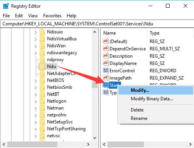The width and height of the screenshot is (194, 148).
Task: Expand the NetBT key chevron
Action: coord(36,95)
